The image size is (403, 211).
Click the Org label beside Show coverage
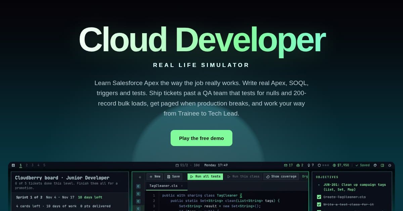[305, 177]
